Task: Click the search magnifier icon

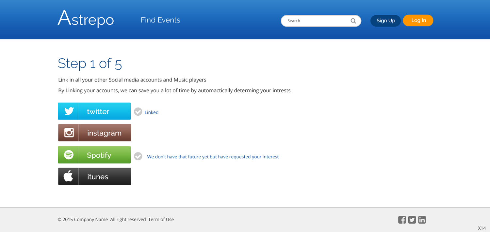Action: click(x=353, y=21)
